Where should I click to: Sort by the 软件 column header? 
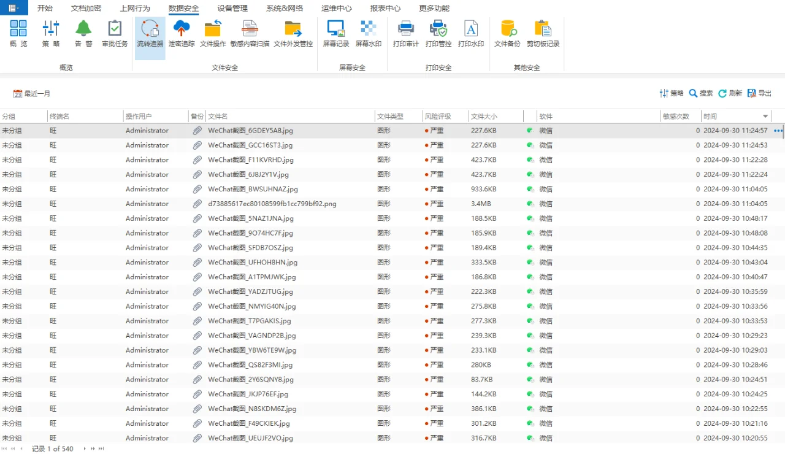click(599, 117)
